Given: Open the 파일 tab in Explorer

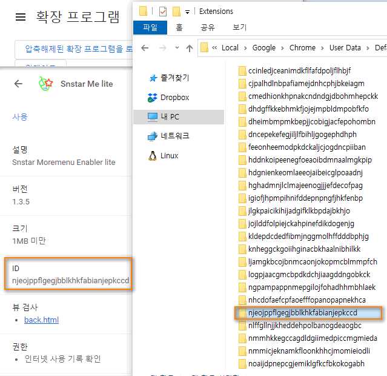Looking at the screenshot, I should [150, 27].
